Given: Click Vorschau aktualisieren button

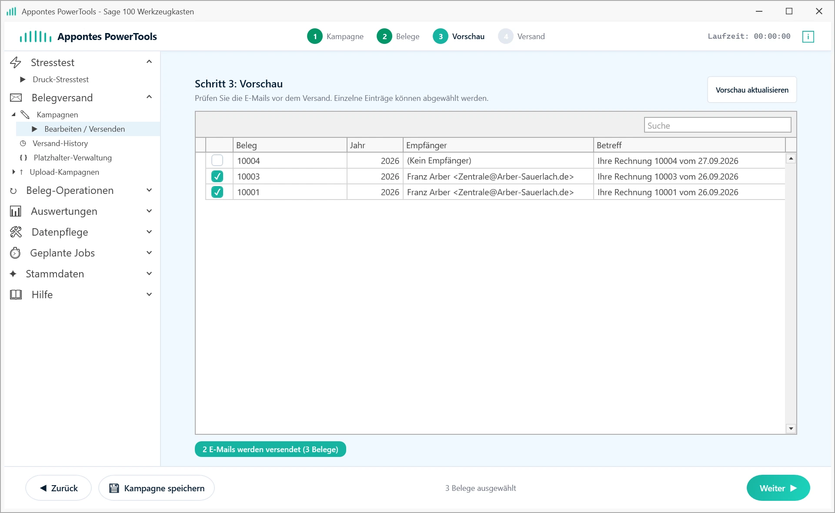Looking at the screenshot, I should point(752,90).
